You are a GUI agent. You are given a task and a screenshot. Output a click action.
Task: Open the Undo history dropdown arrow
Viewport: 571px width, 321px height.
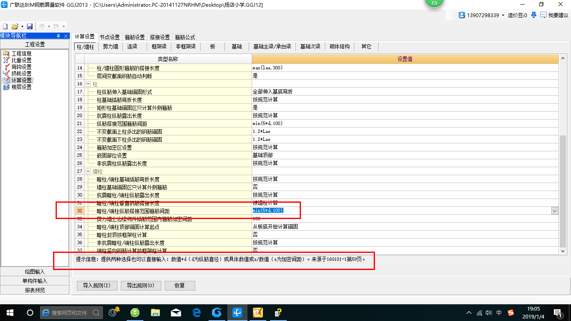(49, 26)
